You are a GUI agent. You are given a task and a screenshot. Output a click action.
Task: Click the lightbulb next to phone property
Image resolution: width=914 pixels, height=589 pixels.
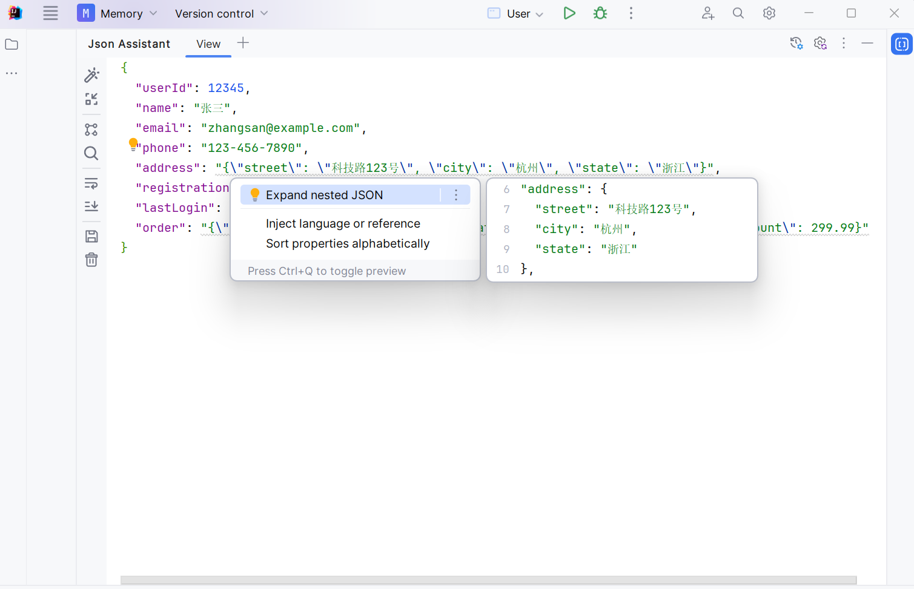click(133, 143)
